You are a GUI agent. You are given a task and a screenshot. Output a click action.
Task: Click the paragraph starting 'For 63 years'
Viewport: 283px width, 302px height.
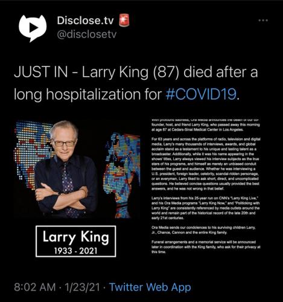pyautogui.click(x=206, y=164)
